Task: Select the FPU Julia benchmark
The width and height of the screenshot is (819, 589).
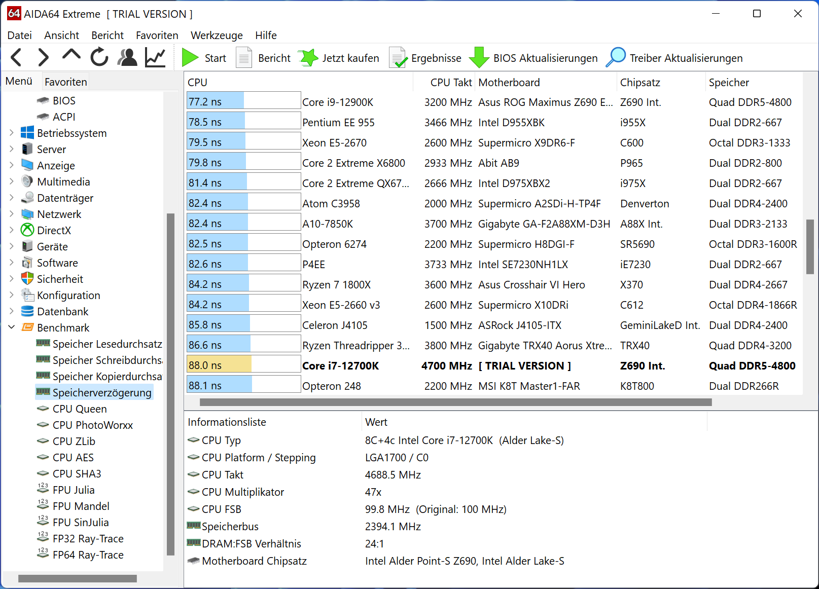Action: [73, 490]
